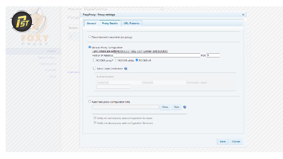
Task: Select Global Settings in the background sidebar
Action: [x=47, y=58]
